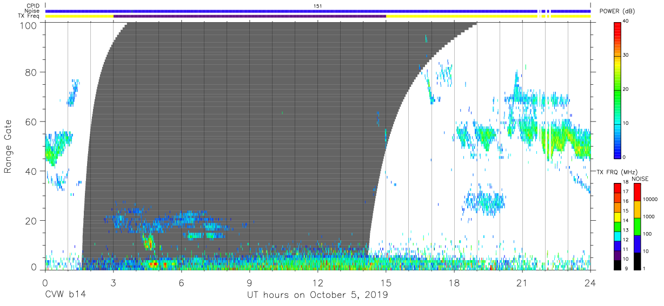This screenshot has width=664, height=306.
Task: Click the Range Gate y-axis title
Action: (8, 146)
